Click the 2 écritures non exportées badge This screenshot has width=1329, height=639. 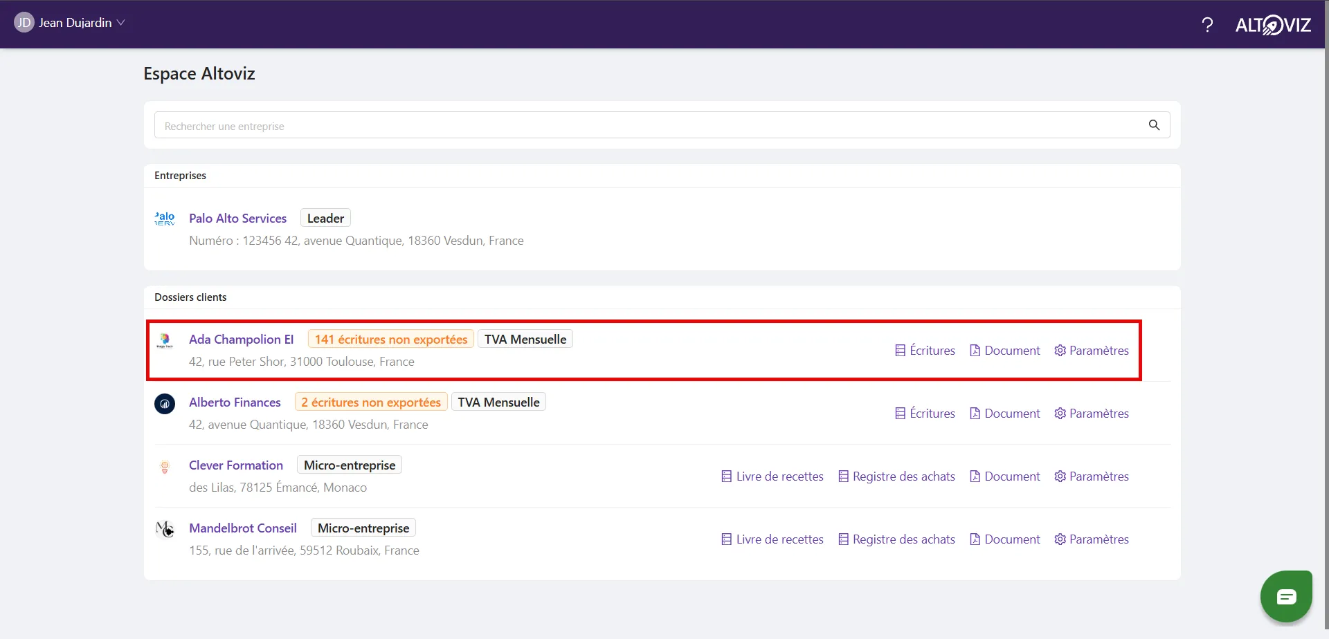371,402
